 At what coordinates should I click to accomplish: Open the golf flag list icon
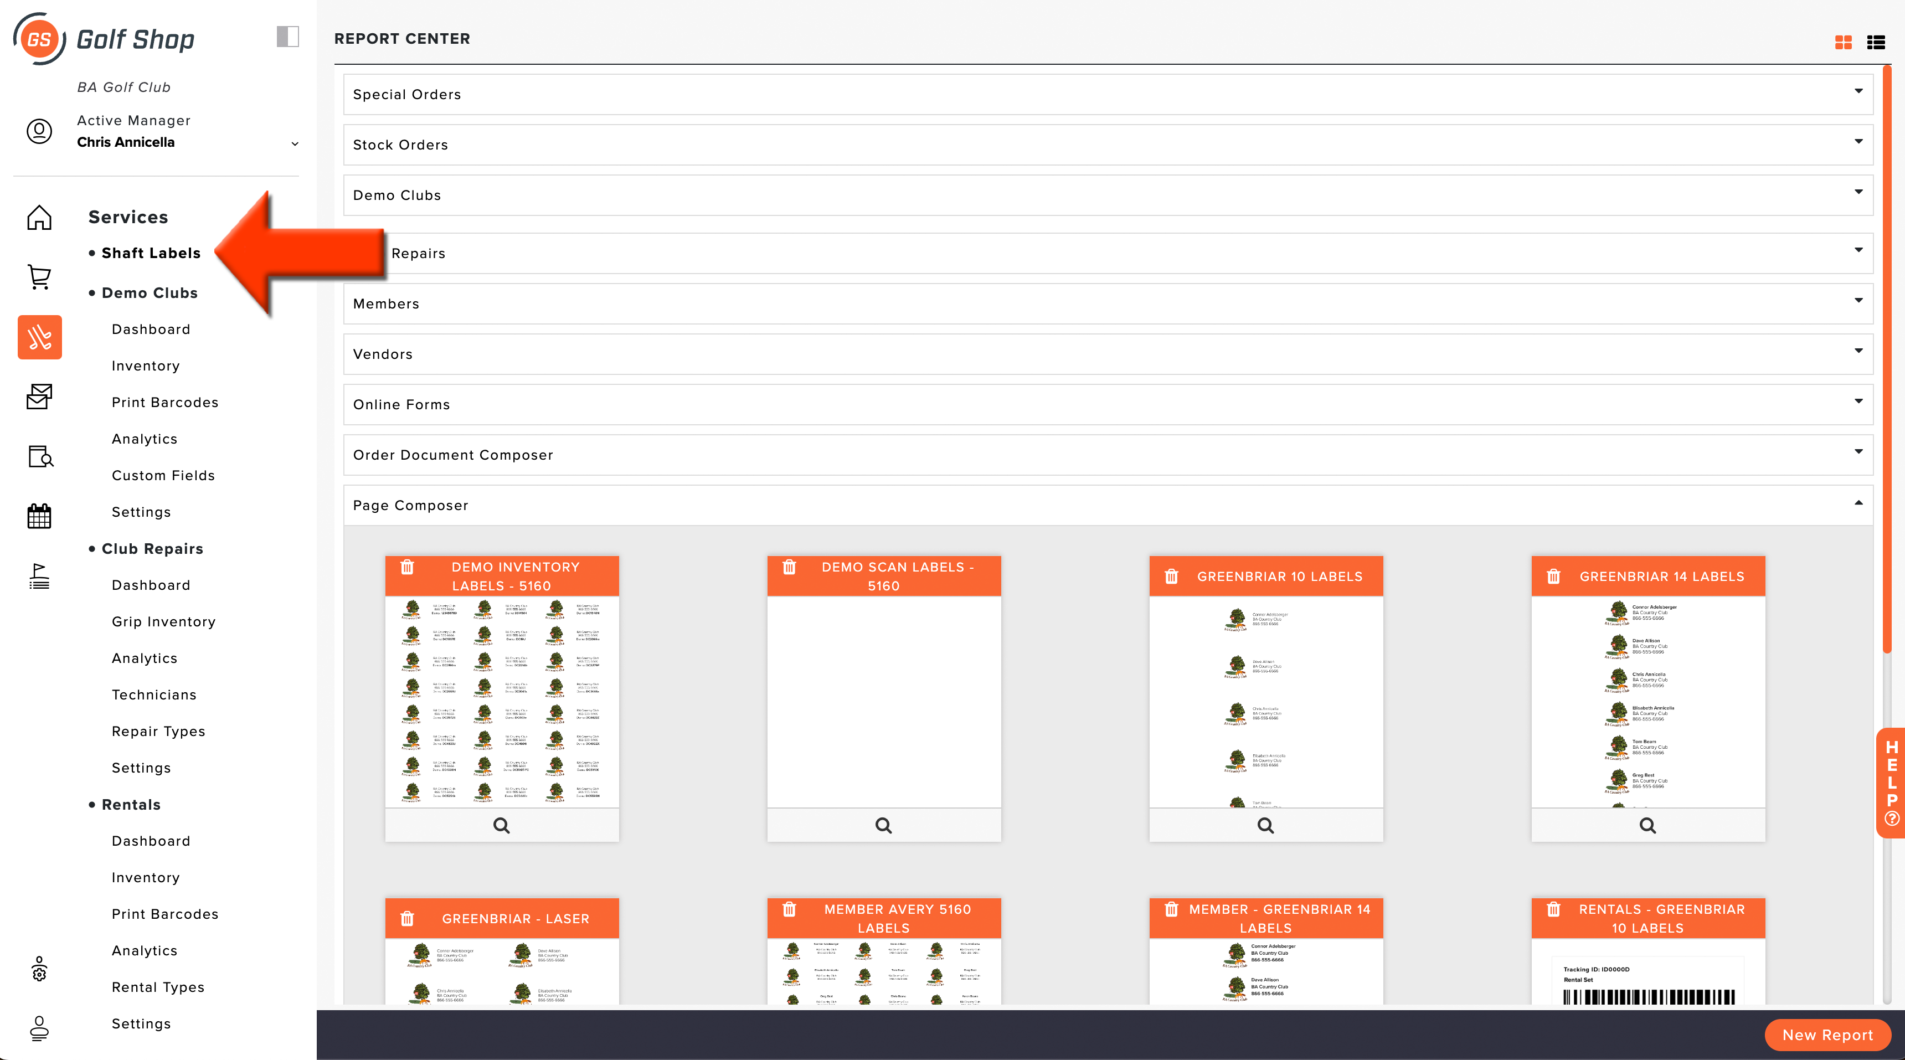pyautogui.click(x=39, y=575)
